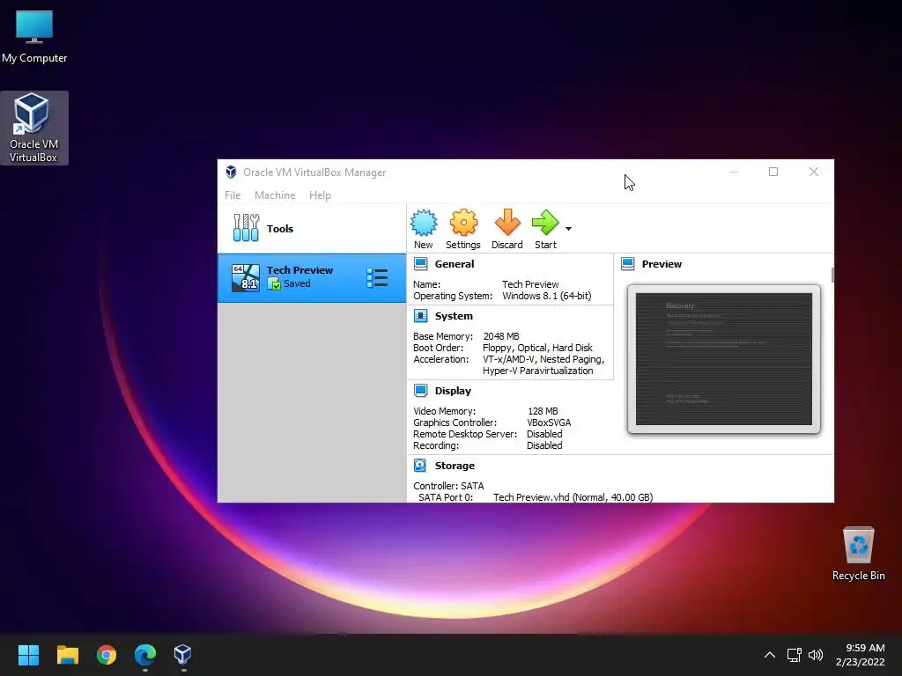The image size is (902, 676).
Task: Open the Machine menu
Action: click(x=275, y=195)
